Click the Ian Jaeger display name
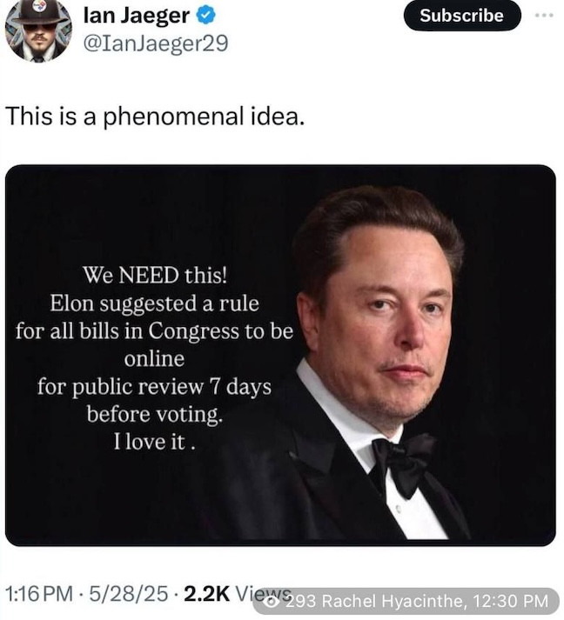This screenshot has height=620, width=564. coord(136,15)
